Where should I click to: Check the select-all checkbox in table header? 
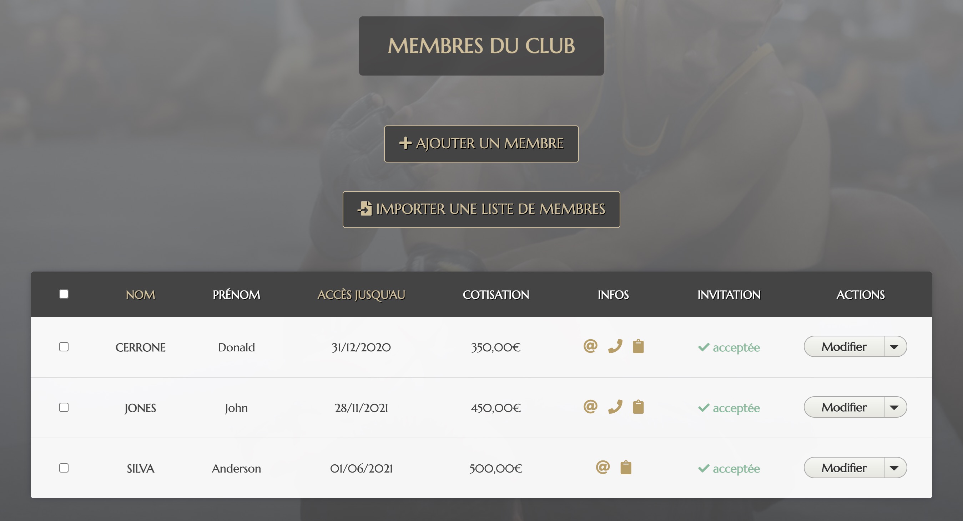(x=64, y=294)
